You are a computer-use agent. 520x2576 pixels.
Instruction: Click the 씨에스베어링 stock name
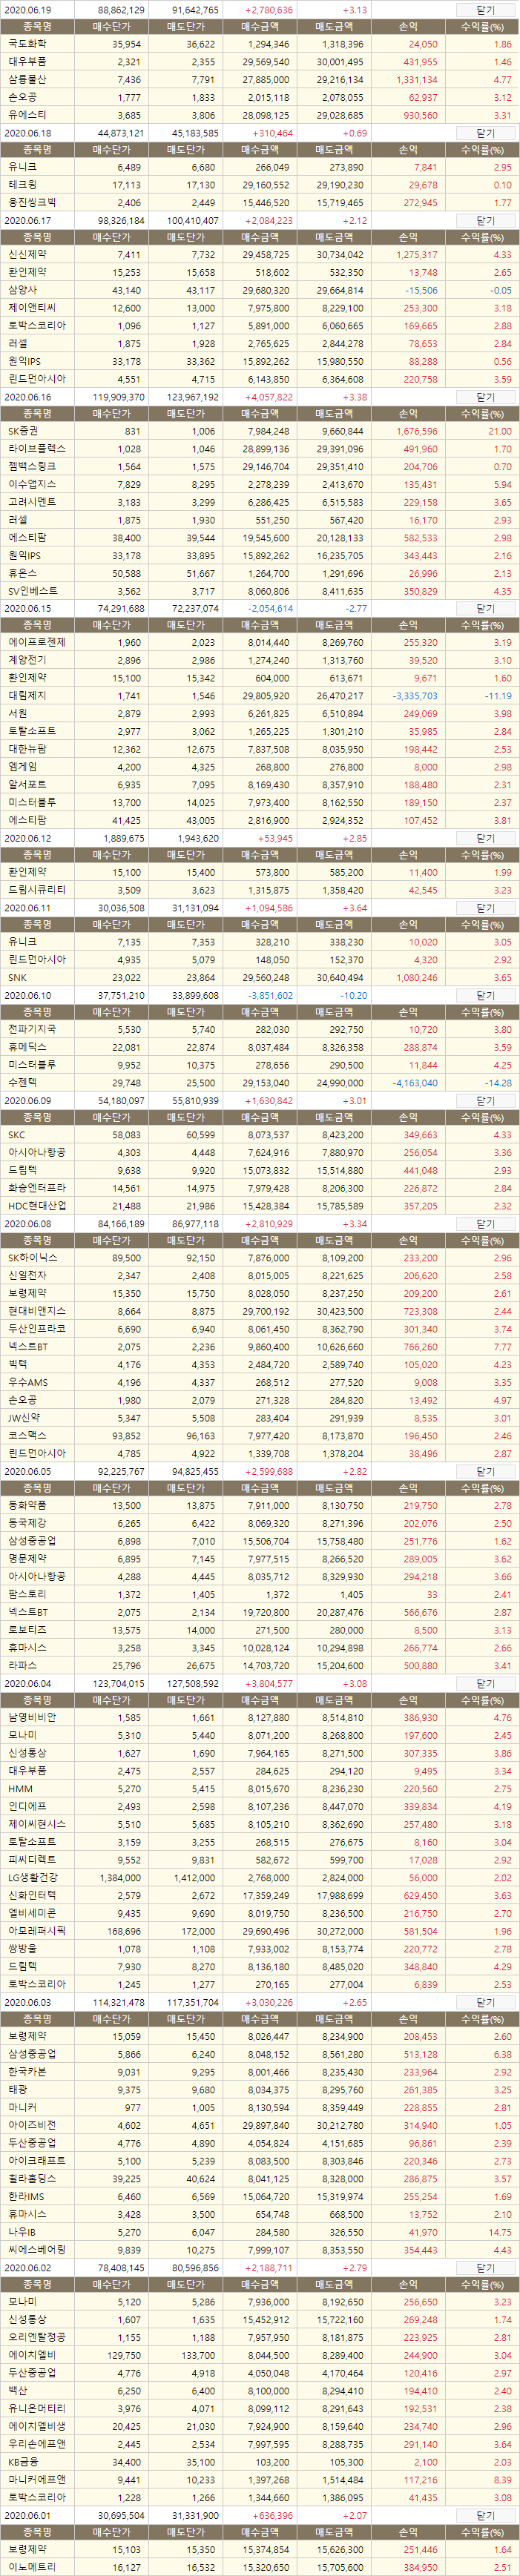pos(37,2250)
